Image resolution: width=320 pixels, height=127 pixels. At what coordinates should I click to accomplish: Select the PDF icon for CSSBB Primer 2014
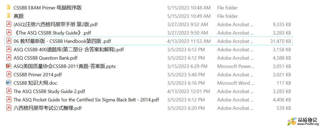click(x=9, y=74)
